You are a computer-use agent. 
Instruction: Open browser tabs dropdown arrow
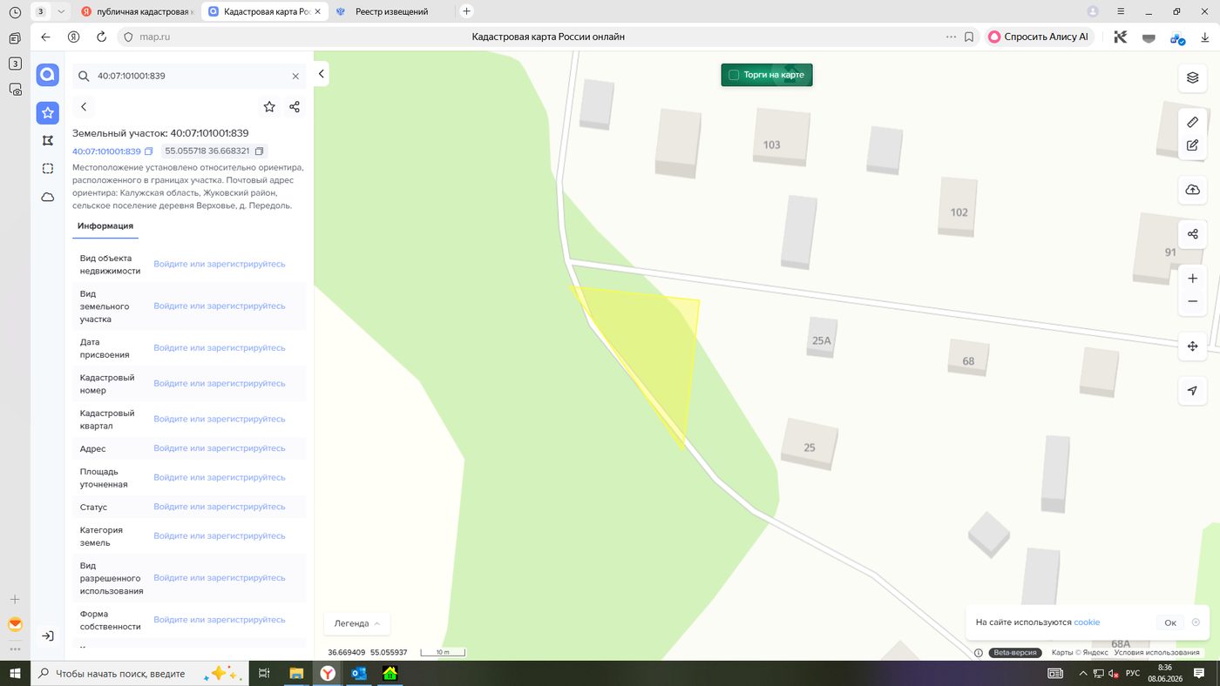61,11
